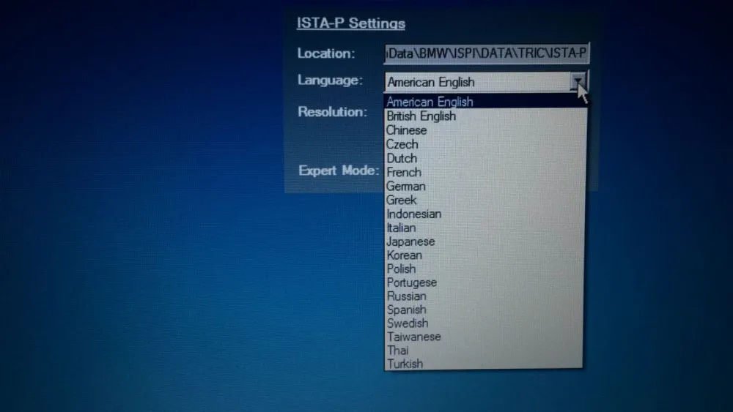The width and height of the screenshot is (733, 412).
Task: Select Russian language entry
Action: point(485,296)
